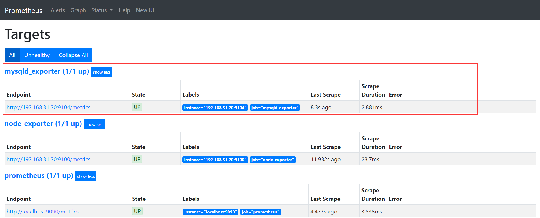Collapse prometheus group with show less
540x218 pixels.
pyautogui.click(x=86, y=176)
